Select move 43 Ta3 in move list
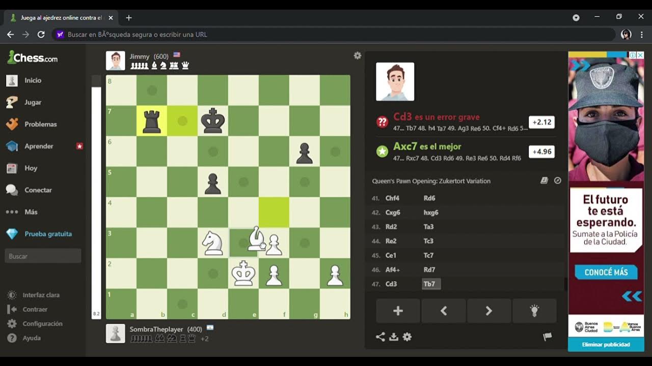This screenshot has width=652, height=366. [428, 227]
